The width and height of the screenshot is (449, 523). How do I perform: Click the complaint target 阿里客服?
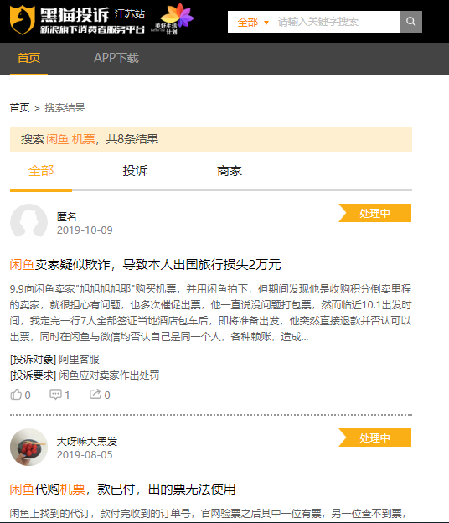(x=80, y=360)
